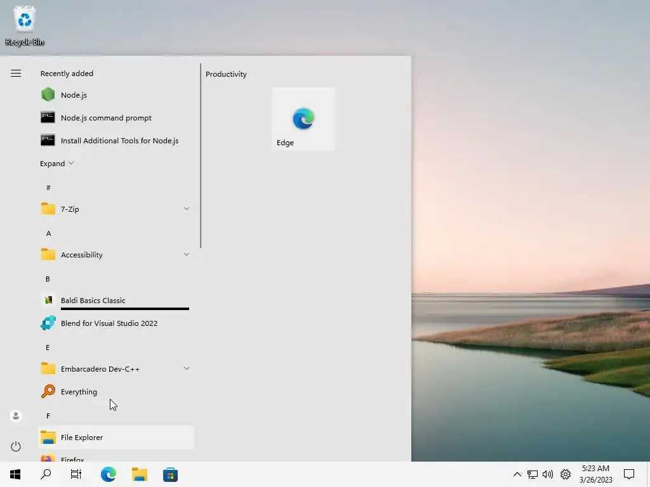Open the Embarcadero Dev-C++ folder
Screen dimensions: 650x487
point(116,368)
